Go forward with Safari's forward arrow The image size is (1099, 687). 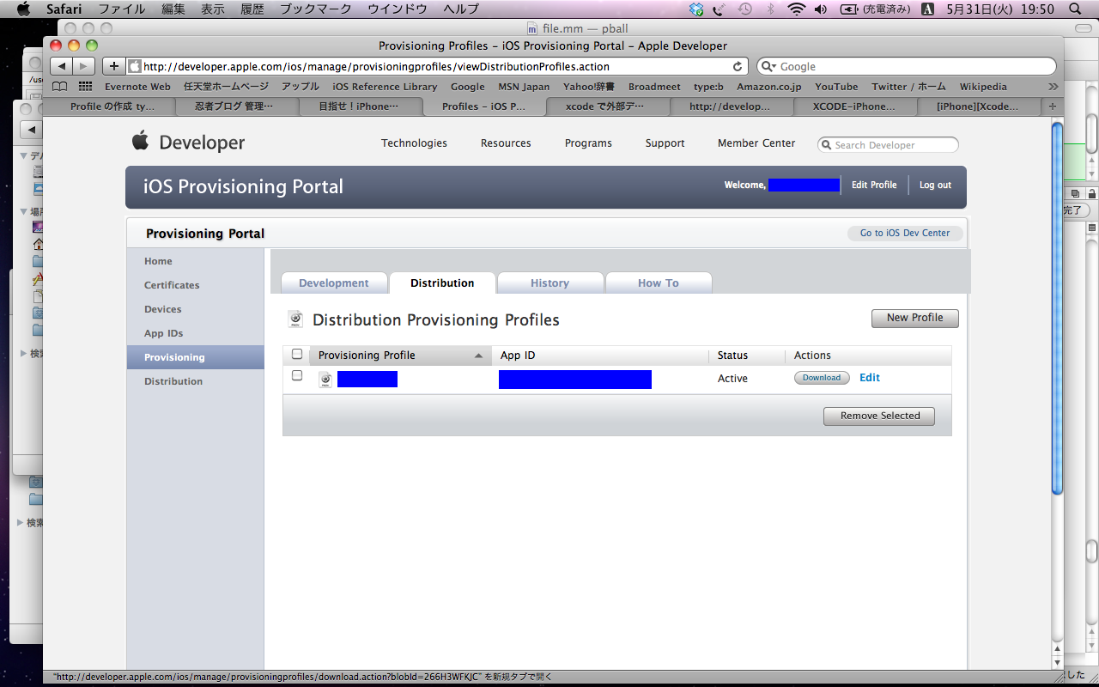coord(83,66)
